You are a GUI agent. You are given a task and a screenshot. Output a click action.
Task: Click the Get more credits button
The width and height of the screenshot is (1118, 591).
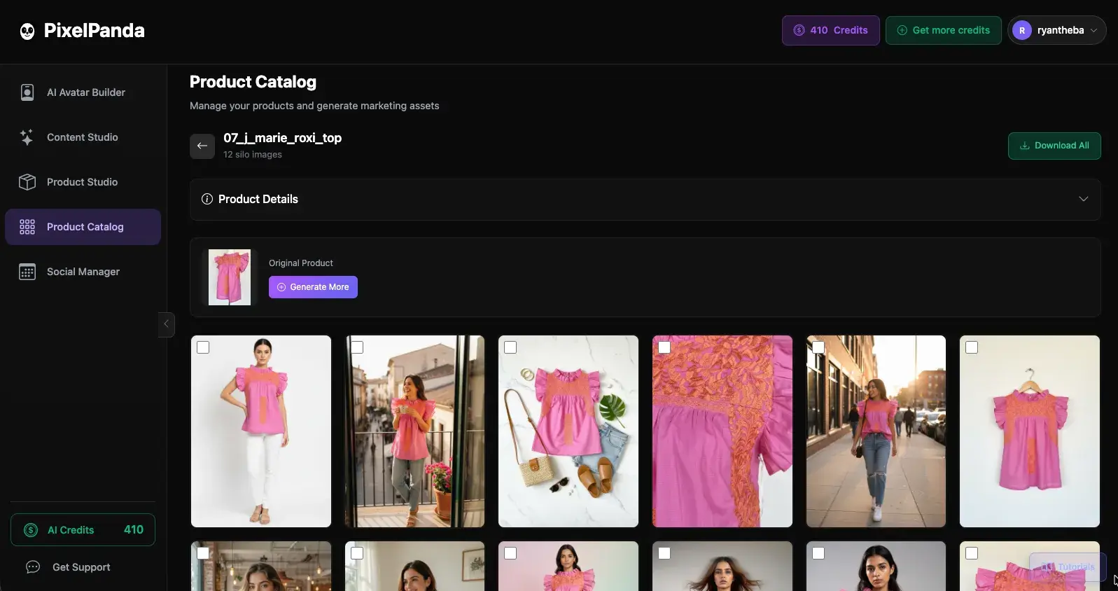click(x=944, y=30)
